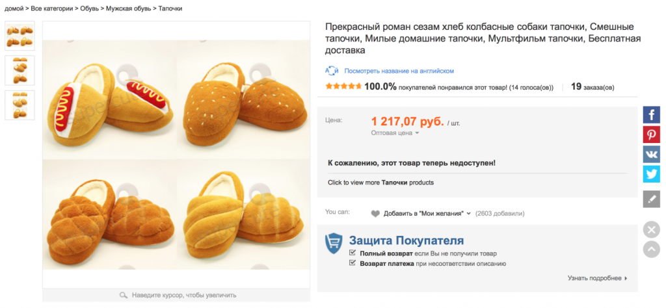The image size is (666, 308).
Task: Click the 'Возврат платежа' checkmark
Action: (x=353, y=263)
